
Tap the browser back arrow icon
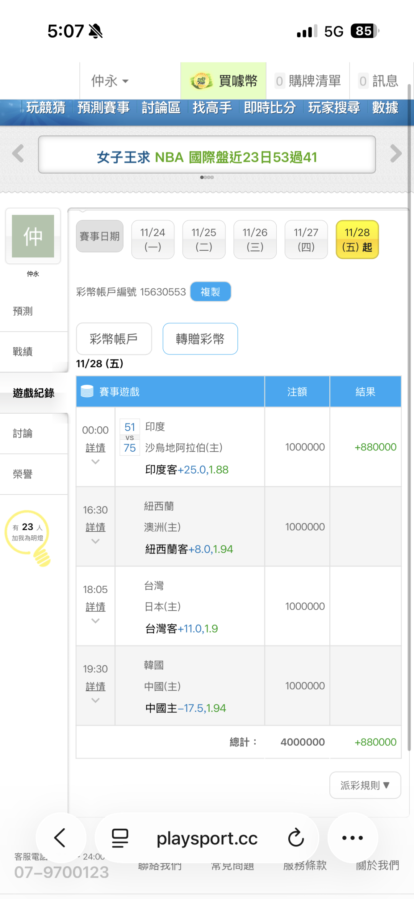tap(60, 838)
